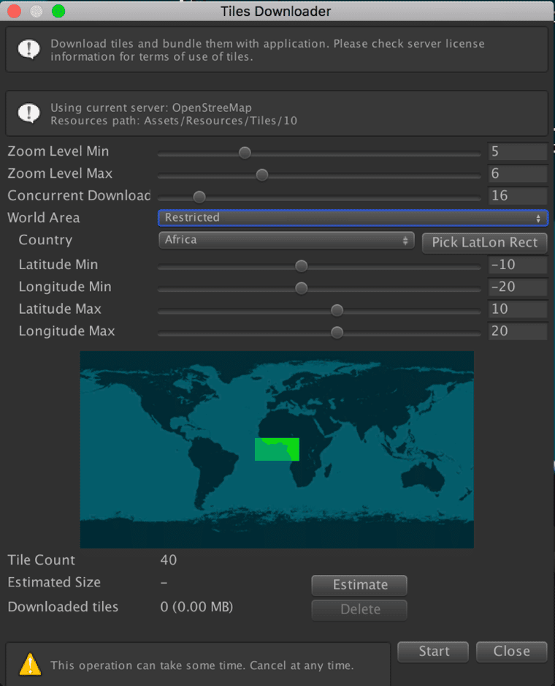Click the green maximize window button

click(58, 11)
